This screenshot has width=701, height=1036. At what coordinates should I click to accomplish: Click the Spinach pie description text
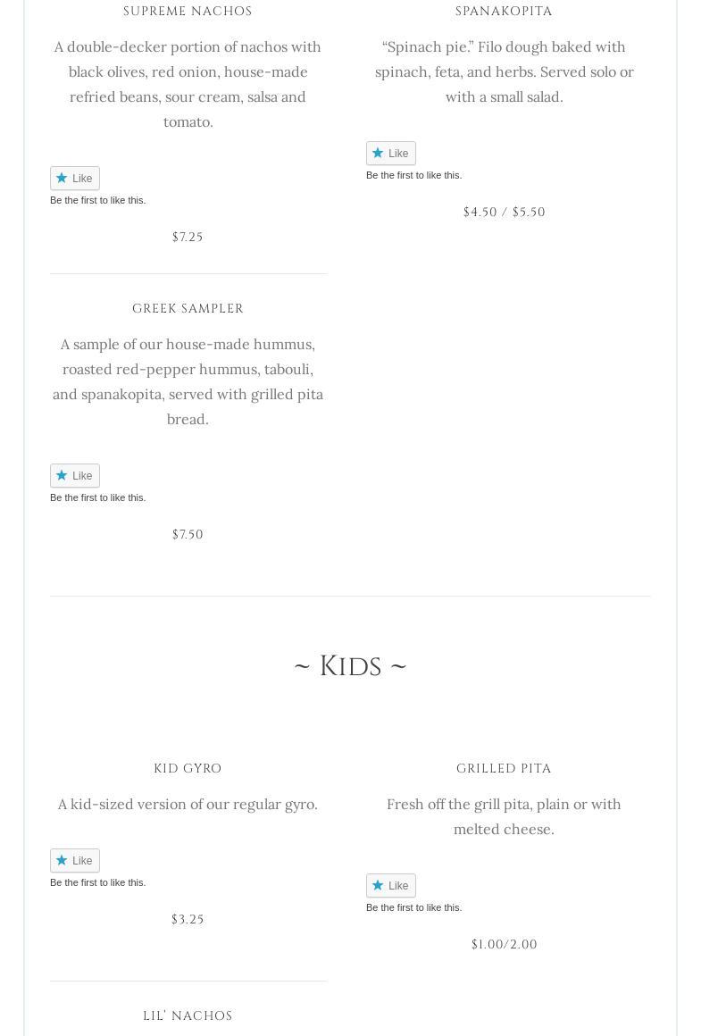click(x=504, y=71)
